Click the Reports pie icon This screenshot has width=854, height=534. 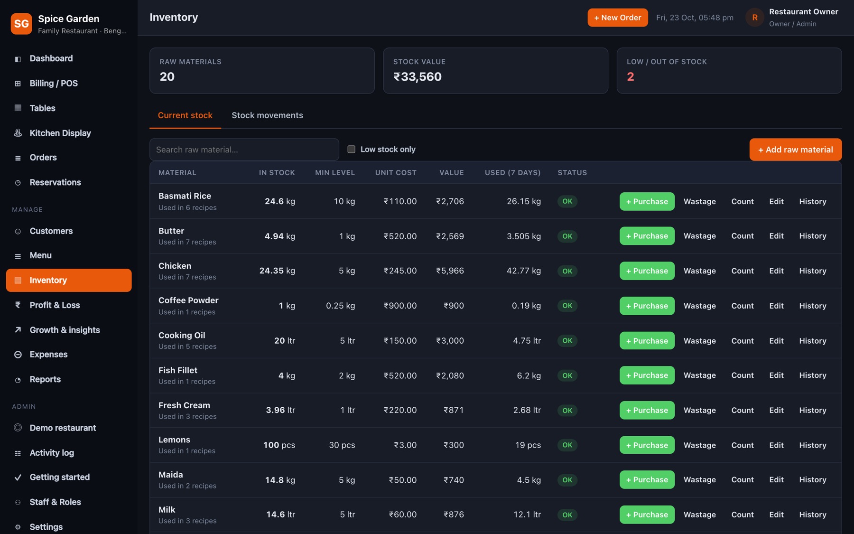(18, 380)
